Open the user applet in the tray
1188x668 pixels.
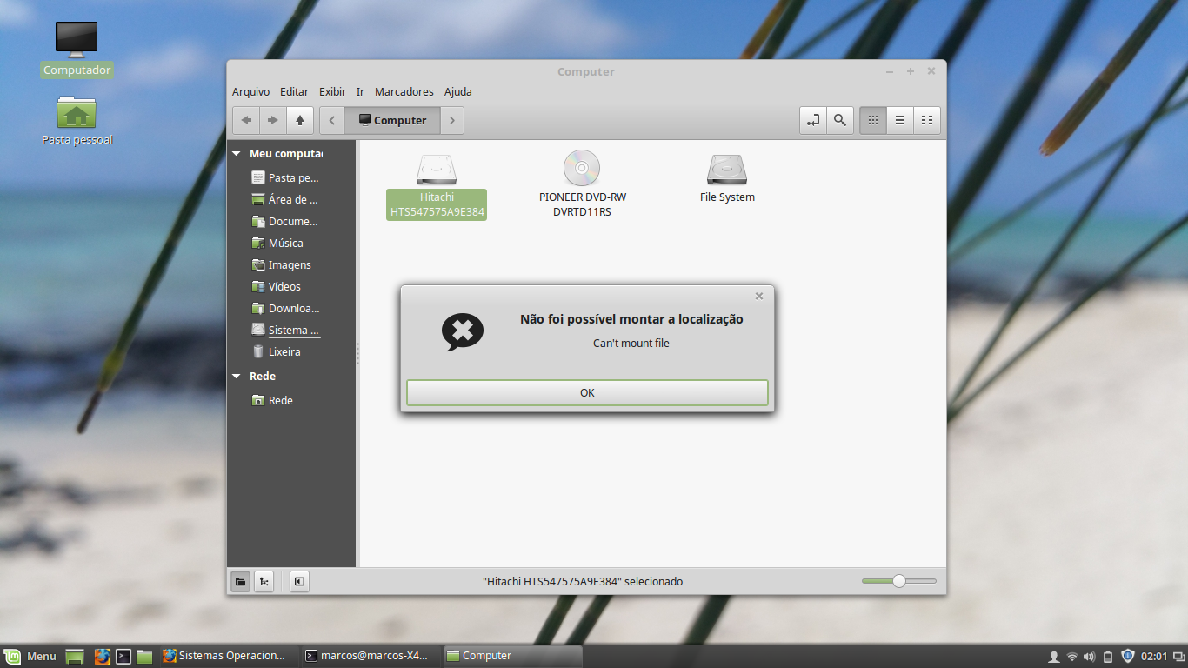click(1054, 656)
